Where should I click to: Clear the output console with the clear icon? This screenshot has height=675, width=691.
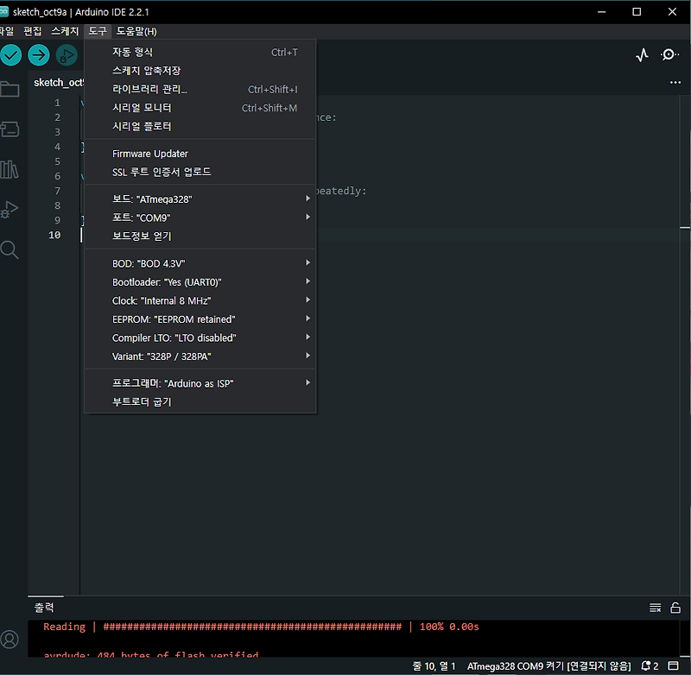pyautogui.click(x=655, y=607)
